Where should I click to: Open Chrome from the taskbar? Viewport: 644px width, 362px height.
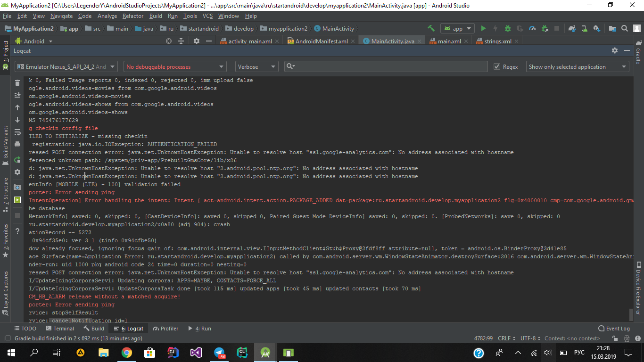126,353
